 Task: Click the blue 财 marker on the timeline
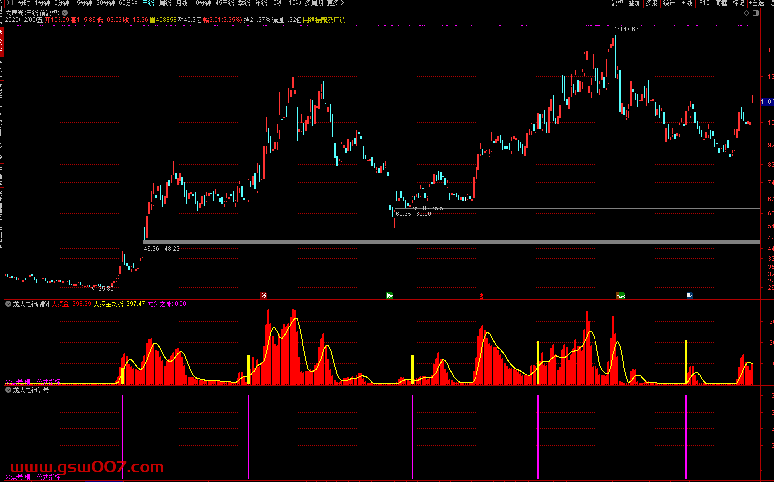(x=690, y=296)
